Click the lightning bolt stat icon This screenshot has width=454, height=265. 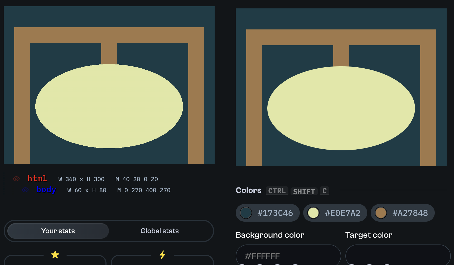click(162, 255)
